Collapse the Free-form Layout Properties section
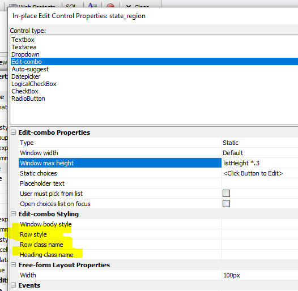298x291 pixels. [13, 265]
